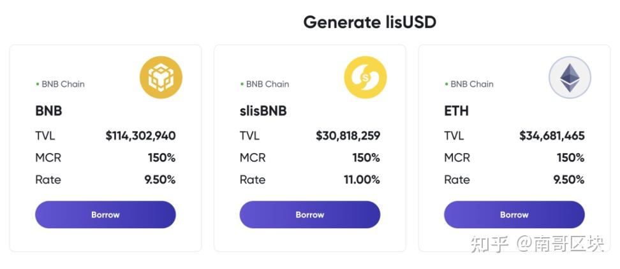Click the Ethereum logo icon
The image size is (620, 269).
(x=570, y=77)
